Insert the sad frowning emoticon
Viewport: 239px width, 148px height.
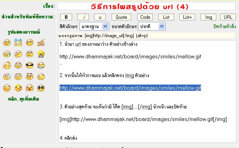(29, 54)
